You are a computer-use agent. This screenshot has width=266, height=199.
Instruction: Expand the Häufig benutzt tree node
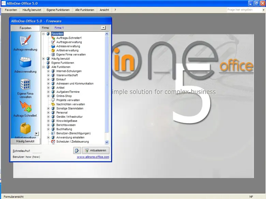tap(43, 59)
